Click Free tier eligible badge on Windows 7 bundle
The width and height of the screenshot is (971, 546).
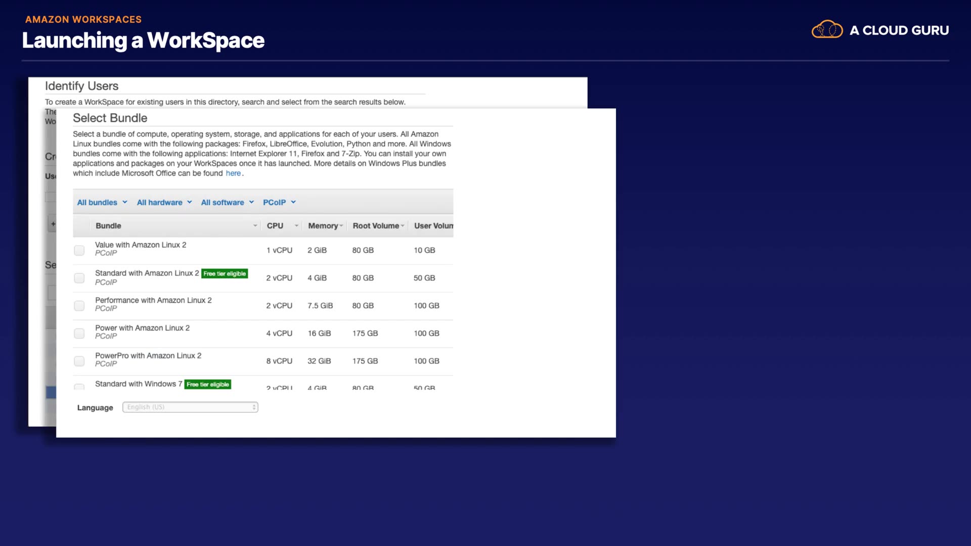coord(207,384)
